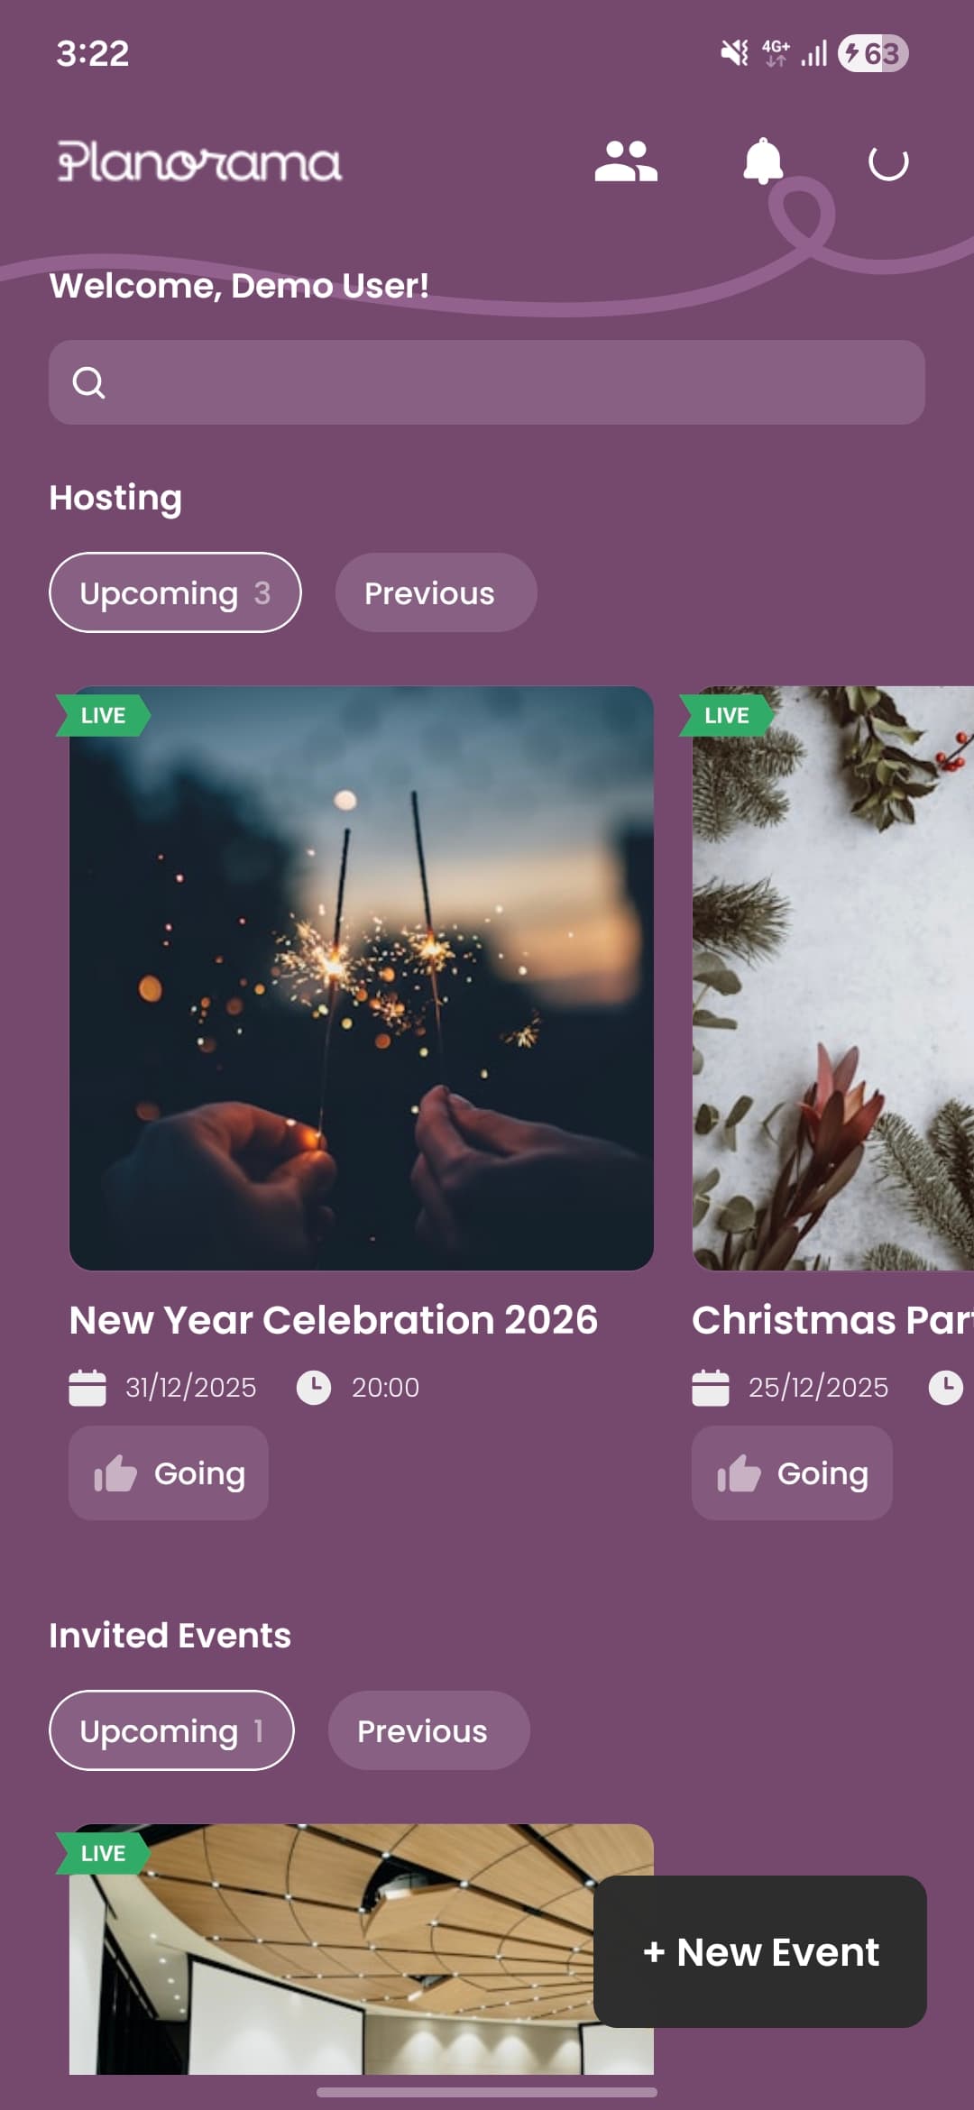Tap the search magnifier icon
This screenshot has height=2110, width=974.
point(88,382)
